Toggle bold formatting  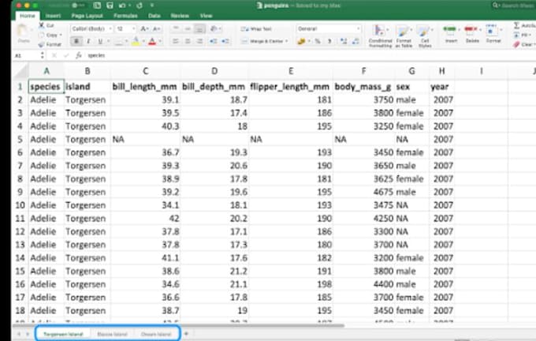pos(76,41)
